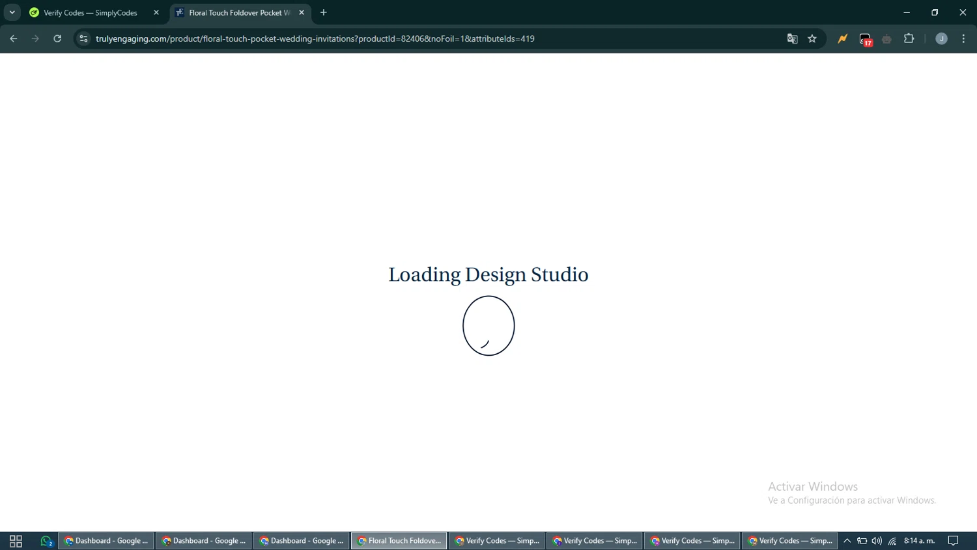Open the tab search dropdown arrow
This screenshot has height=550, width=977.
[12, 12]
